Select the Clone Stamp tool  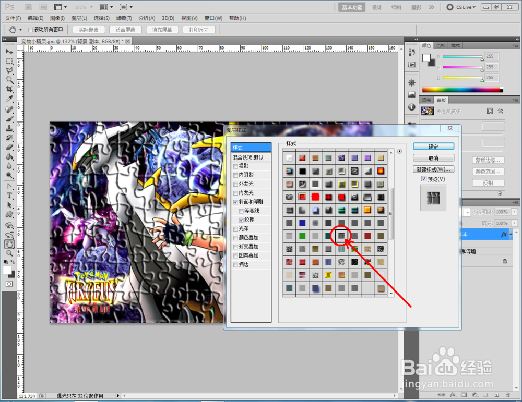[9, 128]
